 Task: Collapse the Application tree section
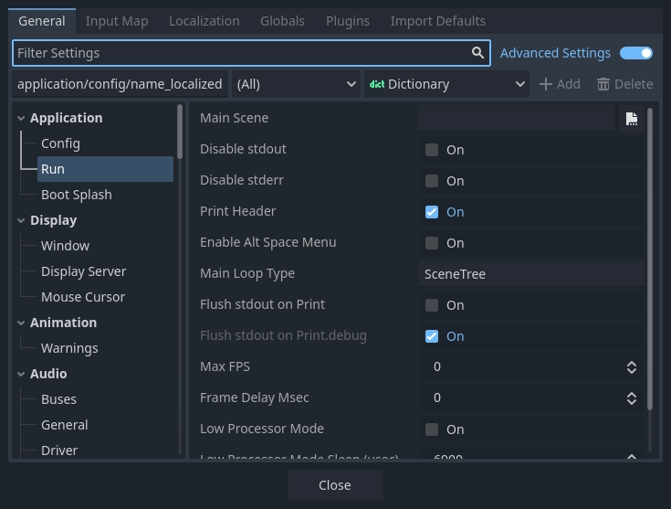coord(22,118)
